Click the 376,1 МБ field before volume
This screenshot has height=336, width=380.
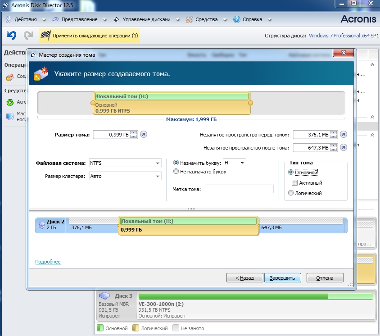[x=312, y=135]
